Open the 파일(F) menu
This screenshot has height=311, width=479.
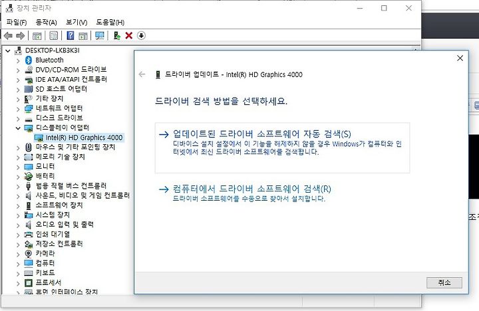[x=17, y=23]
